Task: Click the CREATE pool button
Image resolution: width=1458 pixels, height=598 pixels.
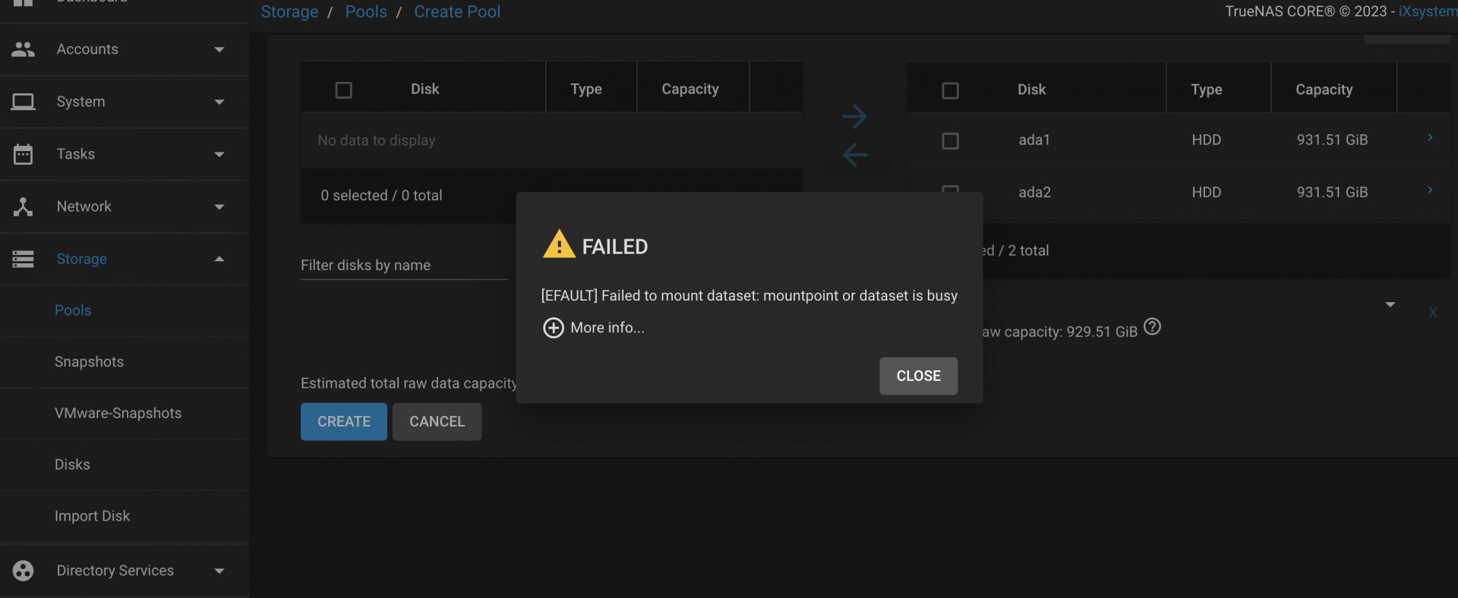Action: (343, 421)
